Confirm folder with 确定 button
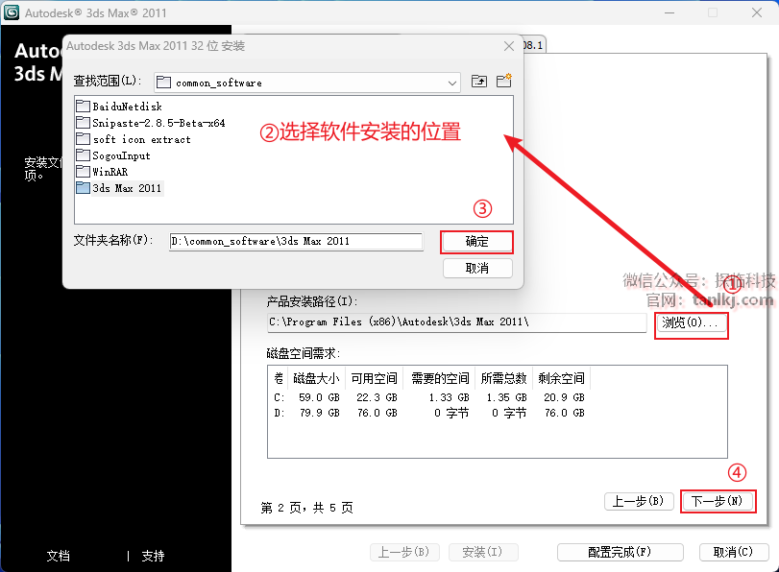 pyautogui.click(x=477, y=242)
